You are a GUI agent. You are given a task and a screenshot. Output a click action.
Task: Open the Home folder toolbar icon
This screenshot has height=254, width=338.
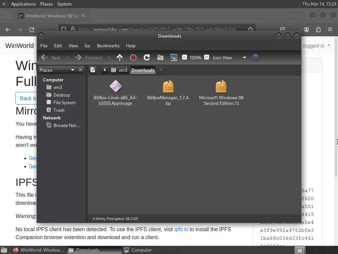pos(160,58)
